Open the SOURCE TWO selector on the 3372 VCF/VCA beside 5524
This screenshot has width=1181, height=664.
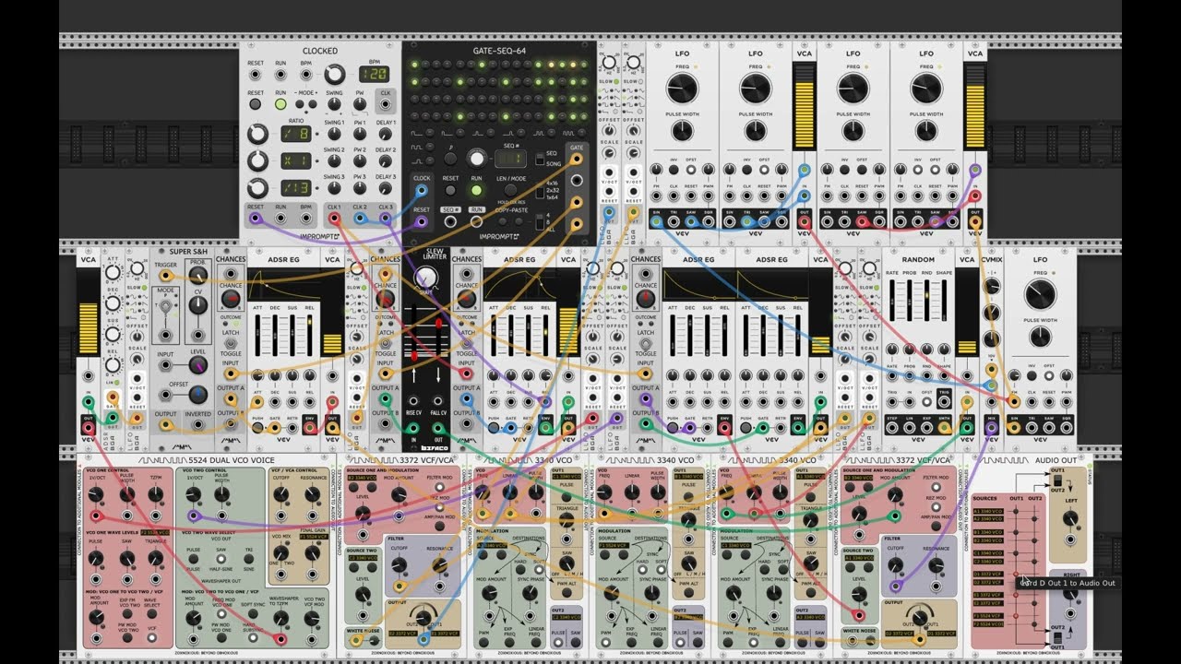point(363,559)
